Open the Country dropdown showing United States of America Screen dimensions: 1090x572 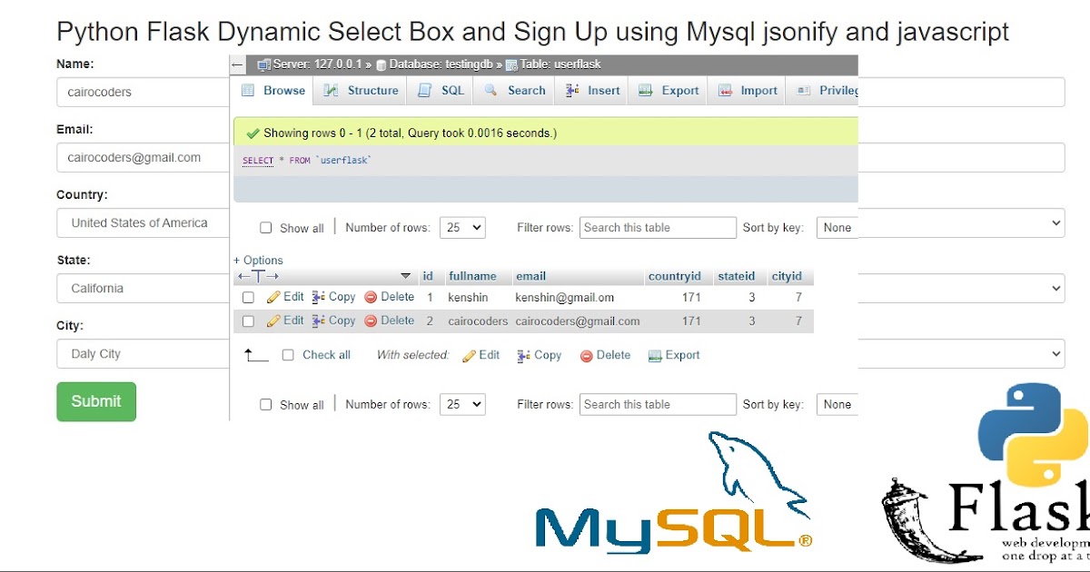coord(143,222)
